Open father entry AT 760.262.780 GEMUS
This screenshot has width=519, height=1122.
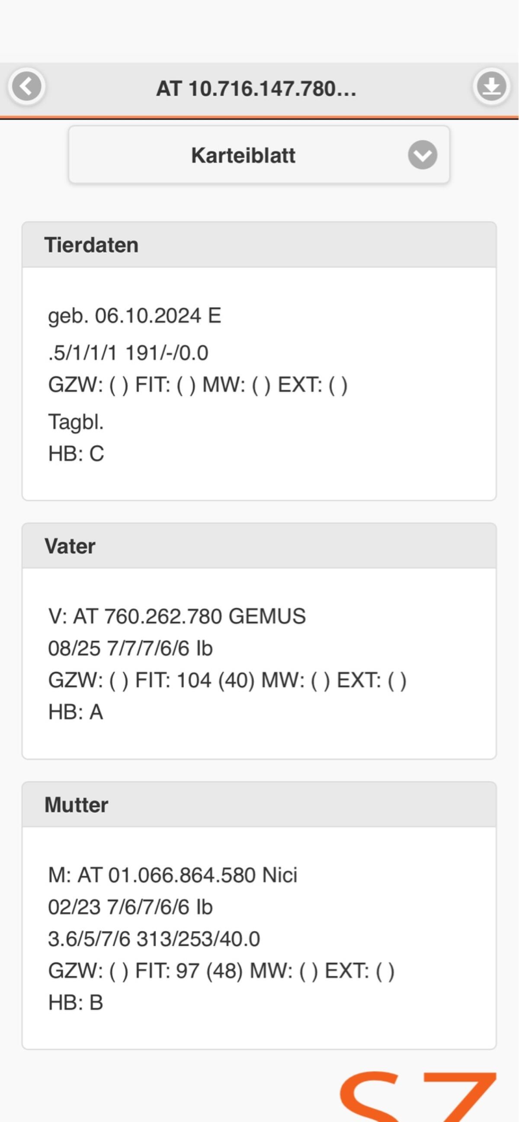pyautogui.click(x=177, y=616)
